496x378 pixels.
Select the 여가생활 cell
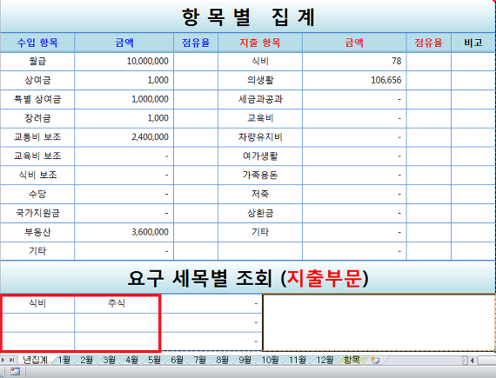click(x=260, y=156)
